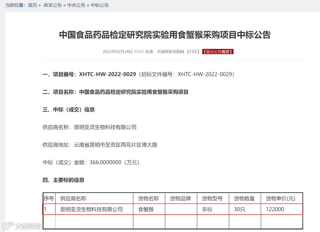Go to 中央公告 breadcrumb link
Screen dimensions: 320x232
tap(76, 5)
